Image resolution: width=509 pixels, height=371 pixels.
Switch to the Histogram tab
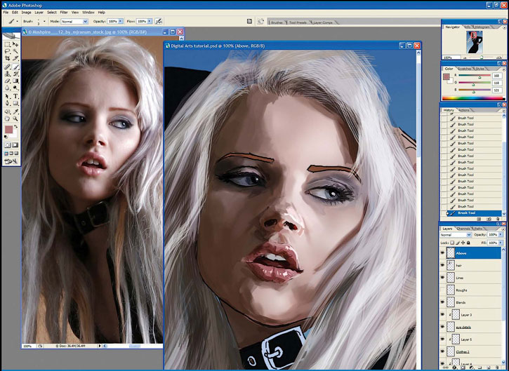(482, 27)
